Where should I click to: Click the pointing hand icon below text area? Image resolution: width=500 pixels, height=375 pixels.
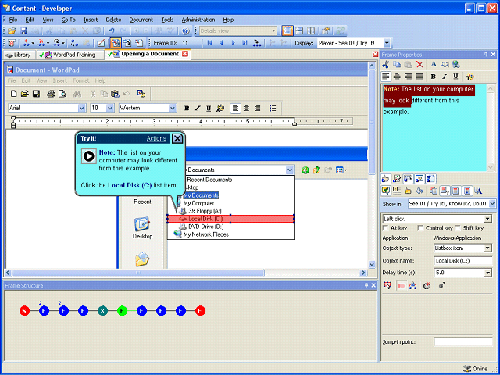[385, 179]
